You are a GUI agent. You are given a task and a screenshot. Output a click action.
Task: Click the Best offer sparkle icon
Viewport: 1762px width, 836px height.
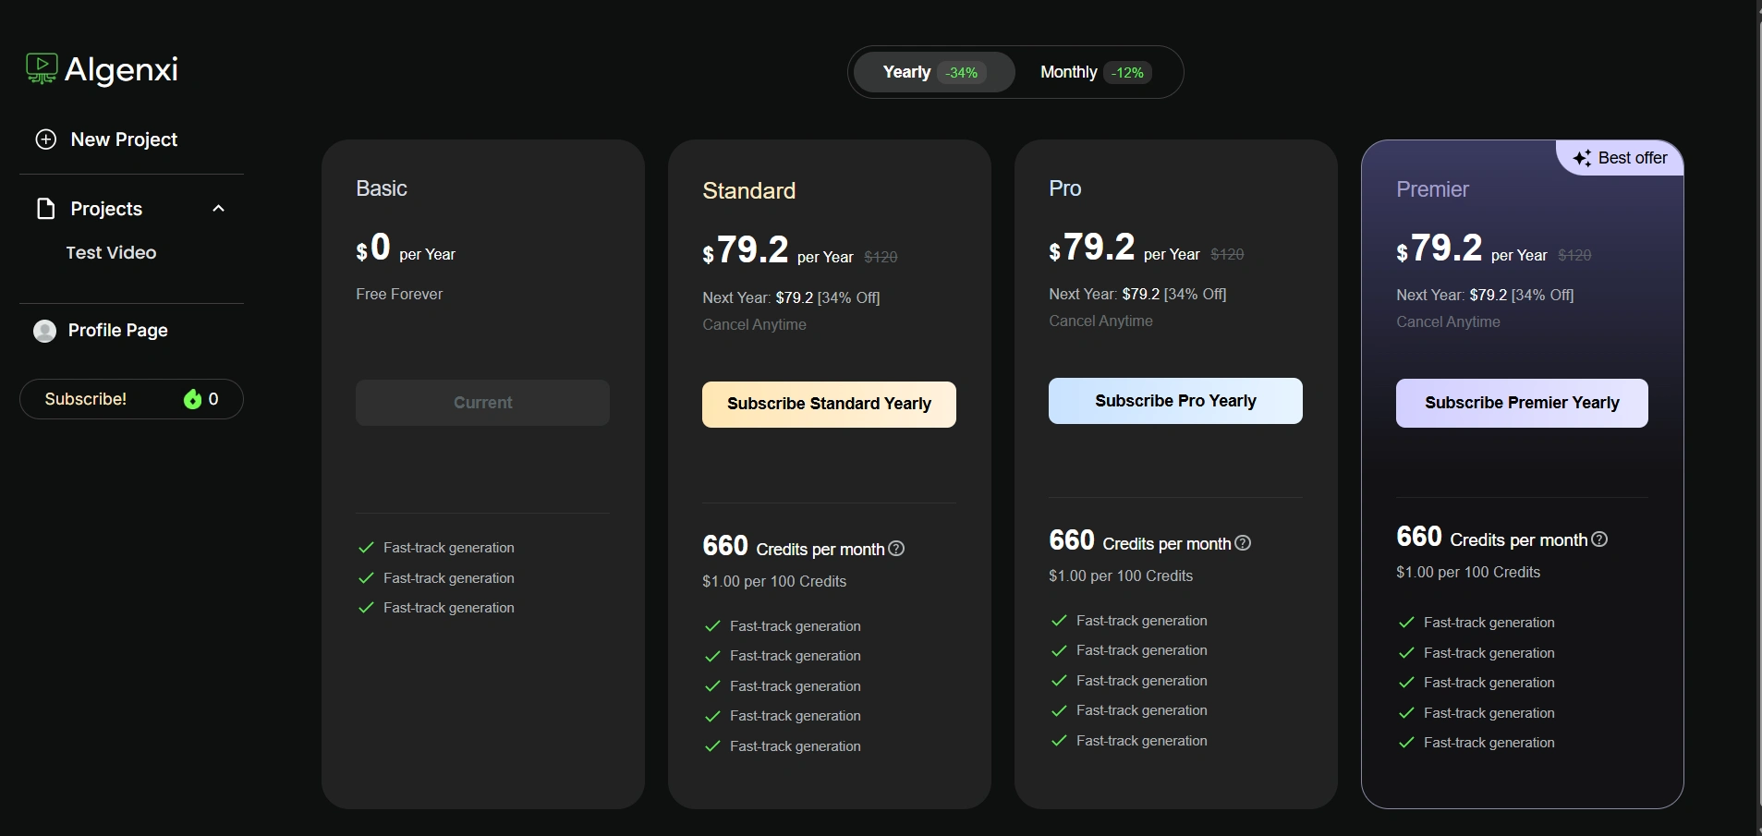pos(1582,158)
